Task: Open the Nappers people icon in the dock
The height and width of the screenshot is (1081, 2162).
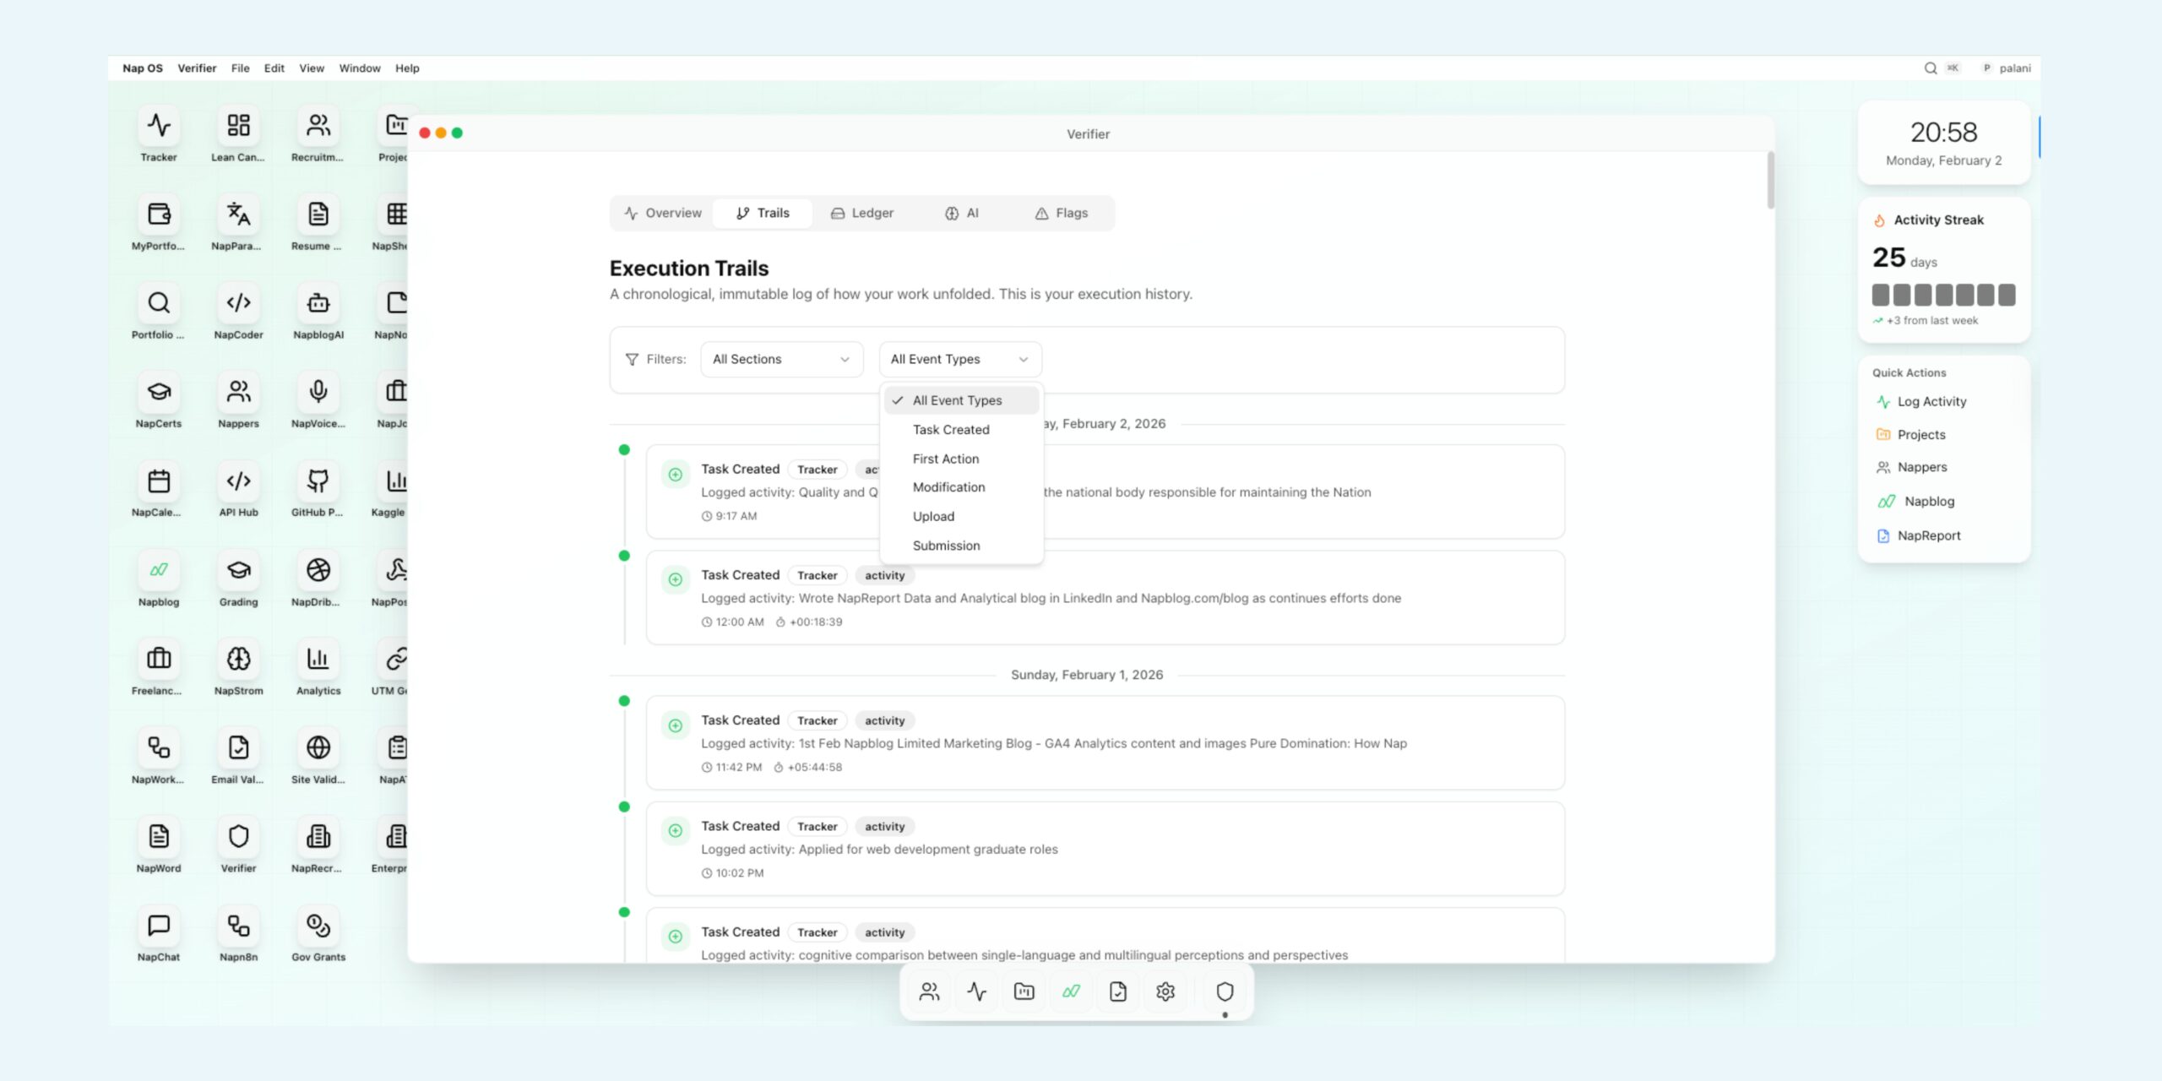Action: [x=928, y=991]
